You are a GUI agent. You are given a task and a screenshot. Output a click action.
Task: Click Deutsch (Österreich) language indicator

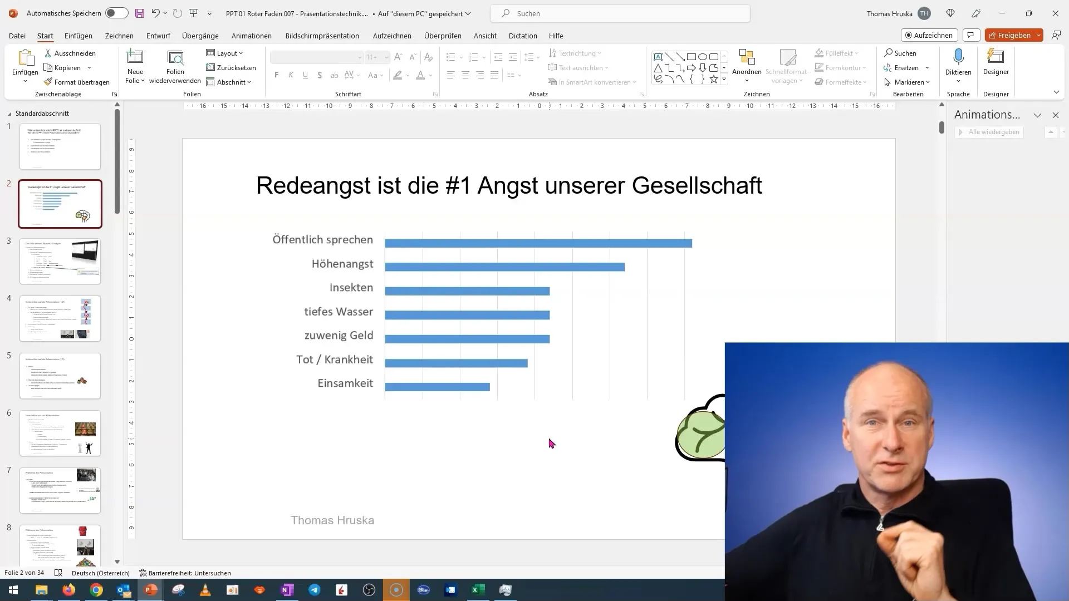[101, 573]
